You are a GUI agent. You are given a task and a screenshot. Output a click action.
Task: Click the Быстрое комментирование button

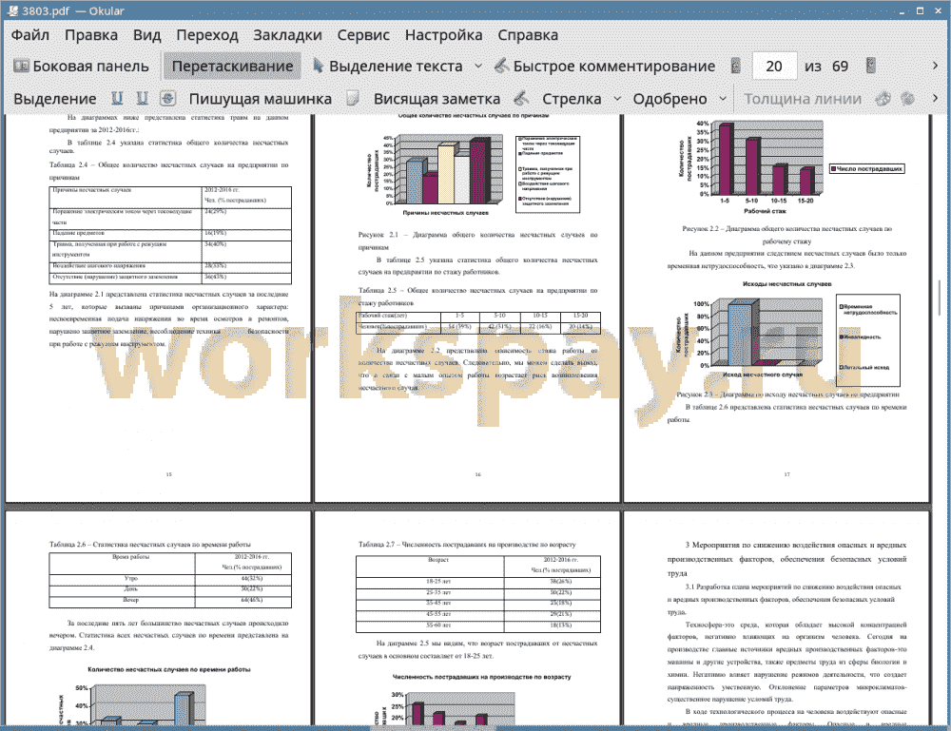point(605,67)
